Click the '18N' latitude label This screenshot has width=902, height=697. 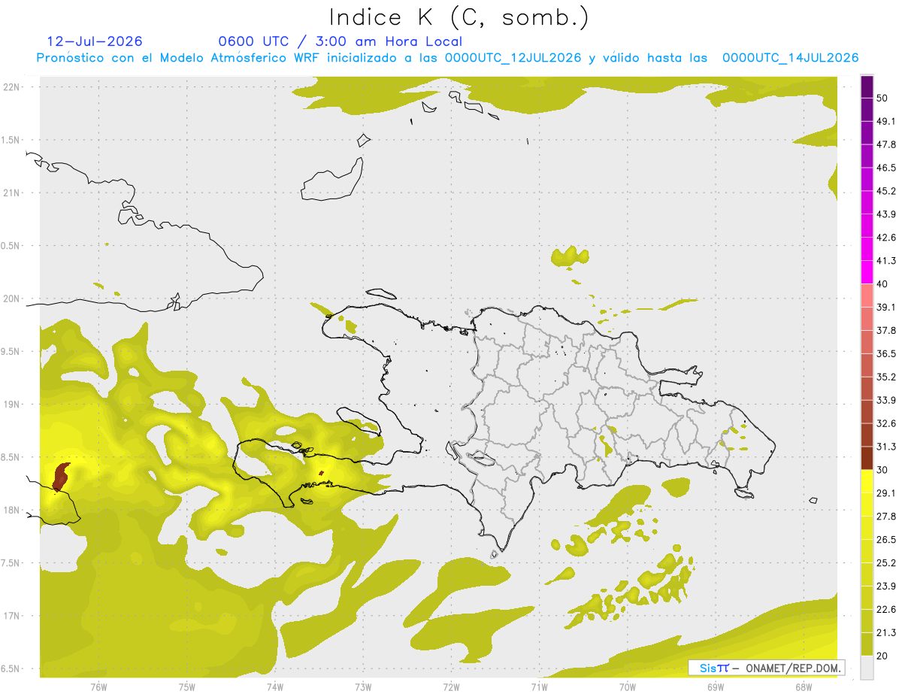(x=12, y=511)
